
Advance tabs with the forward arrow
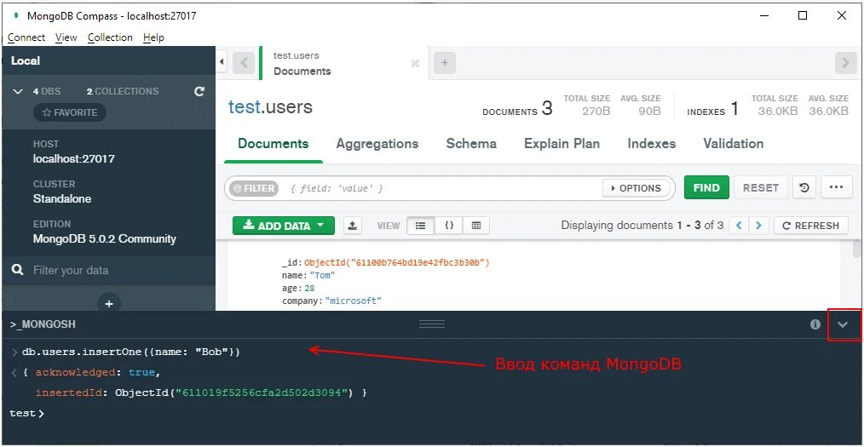click(x=845, y=63)
